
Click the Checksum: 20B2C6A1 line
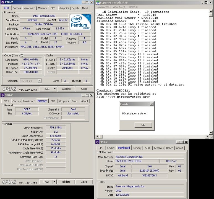point(113,91)
